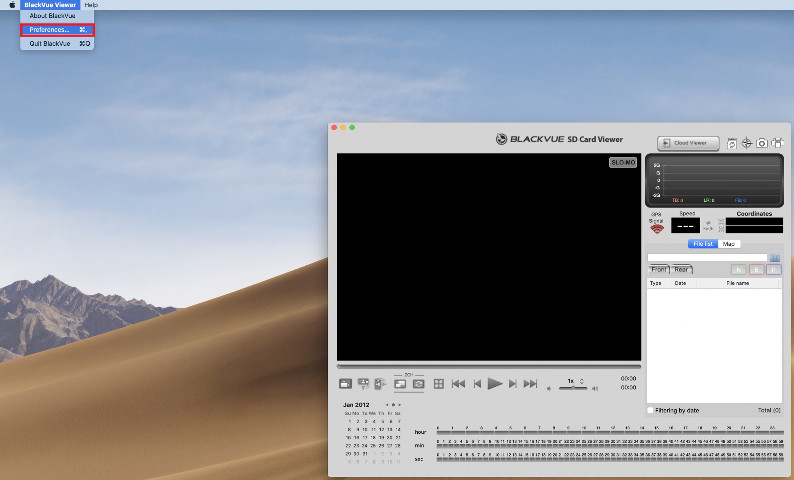Sort file list by File name column

pos(738,283)
